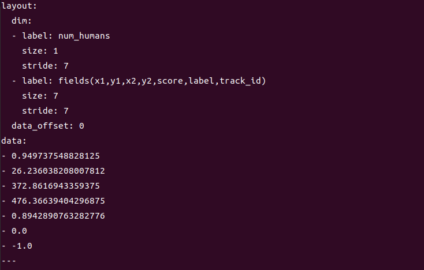Click the 'layout:' line at top
Viewport: 424px width, 270px height.
point(19,6)
